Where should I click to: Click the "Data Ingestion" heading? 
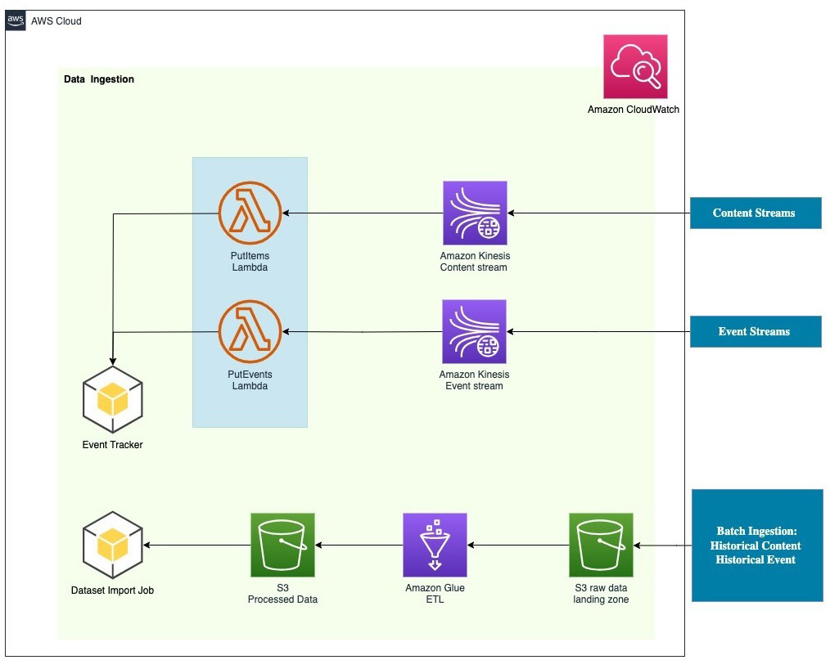[x=99, y=79]
